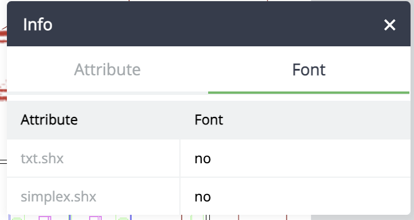This screenshot has height=220, width=414.
Task: Switch to the Attribute tab
Action: (108, 69)
